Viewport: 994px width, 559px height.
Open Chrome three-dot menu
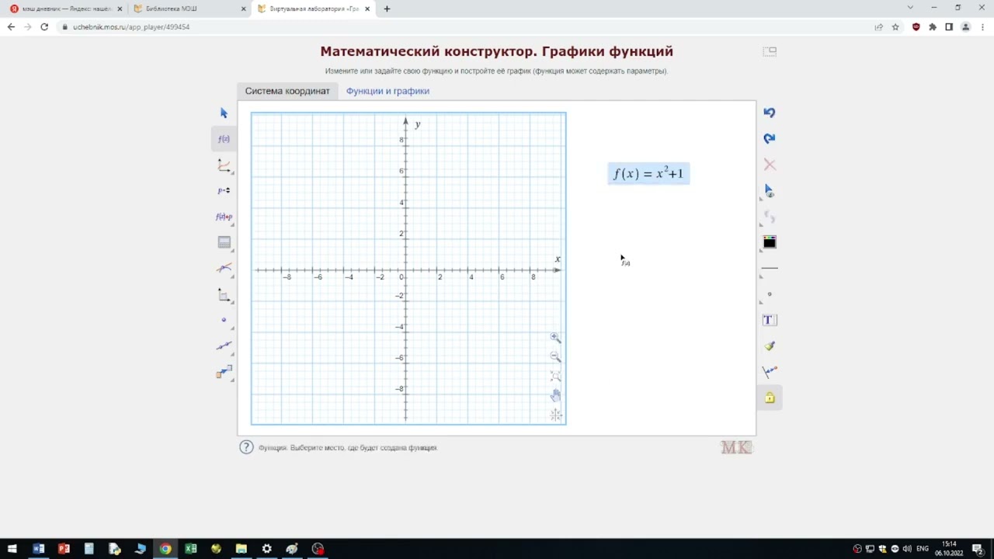tap(982, 26)
